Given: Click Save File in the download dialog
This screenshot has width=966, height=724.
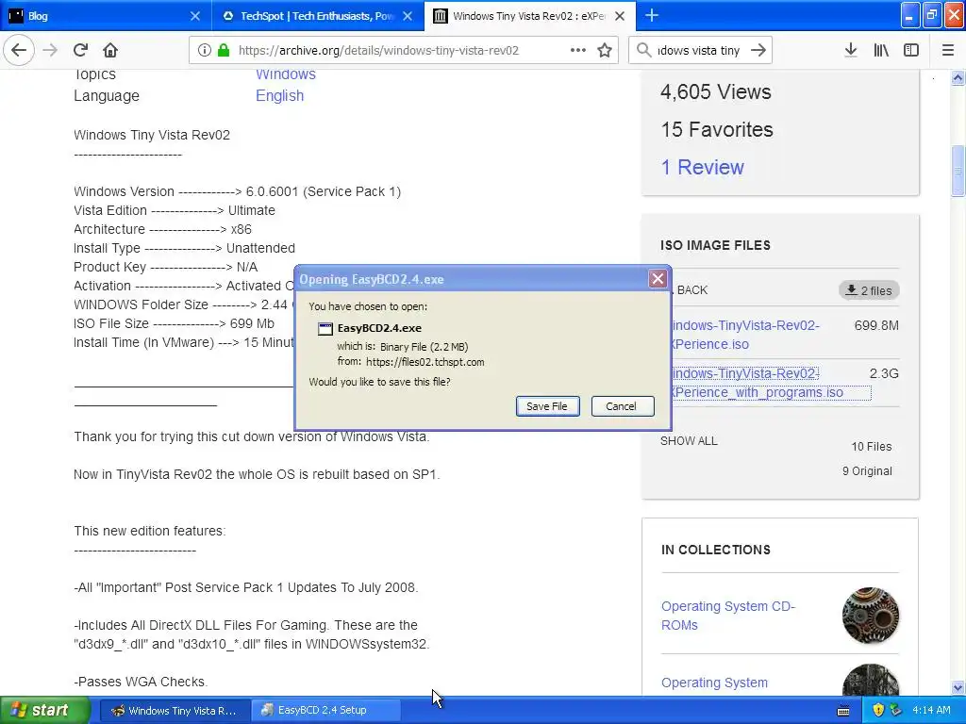Looking at the screenshot, I should [x=547, y=406].
